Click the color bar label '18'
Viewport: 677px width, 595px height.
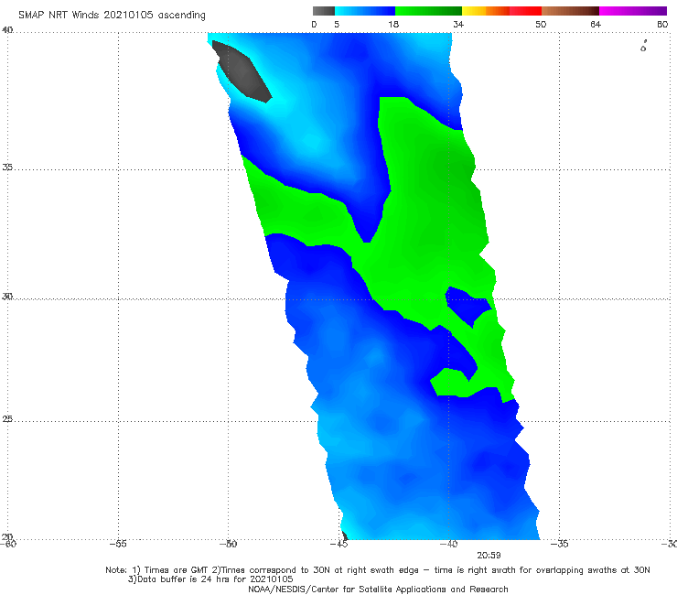393,25
